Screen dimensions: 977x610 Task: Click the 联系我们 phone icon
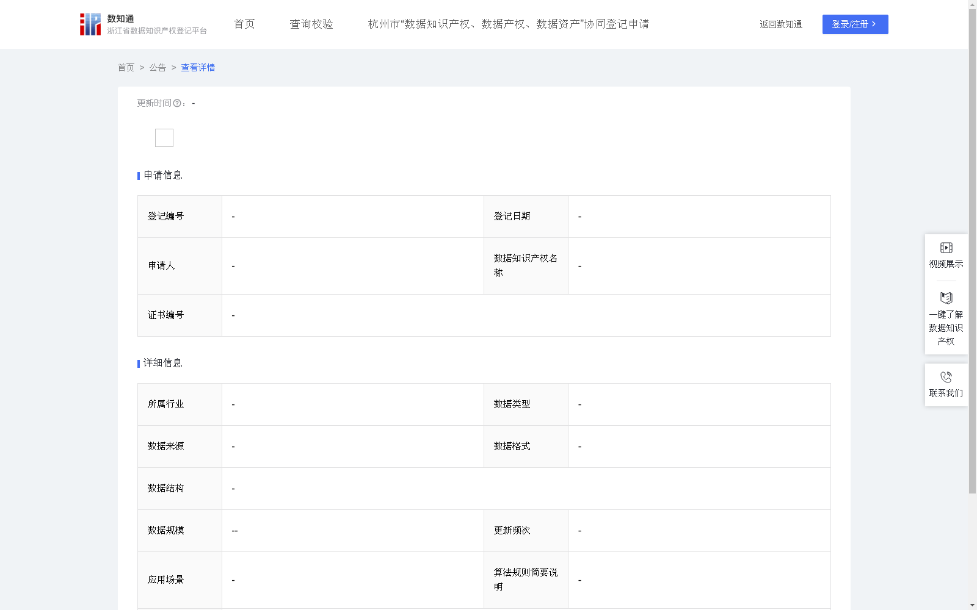pyautogui.click(x=946, y=377)
